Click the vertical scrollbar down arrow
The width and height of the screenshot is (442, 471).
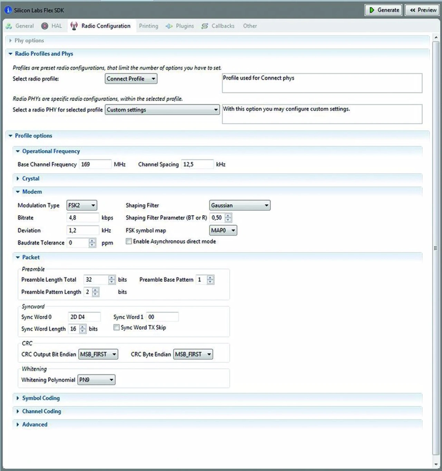(436, 464)
